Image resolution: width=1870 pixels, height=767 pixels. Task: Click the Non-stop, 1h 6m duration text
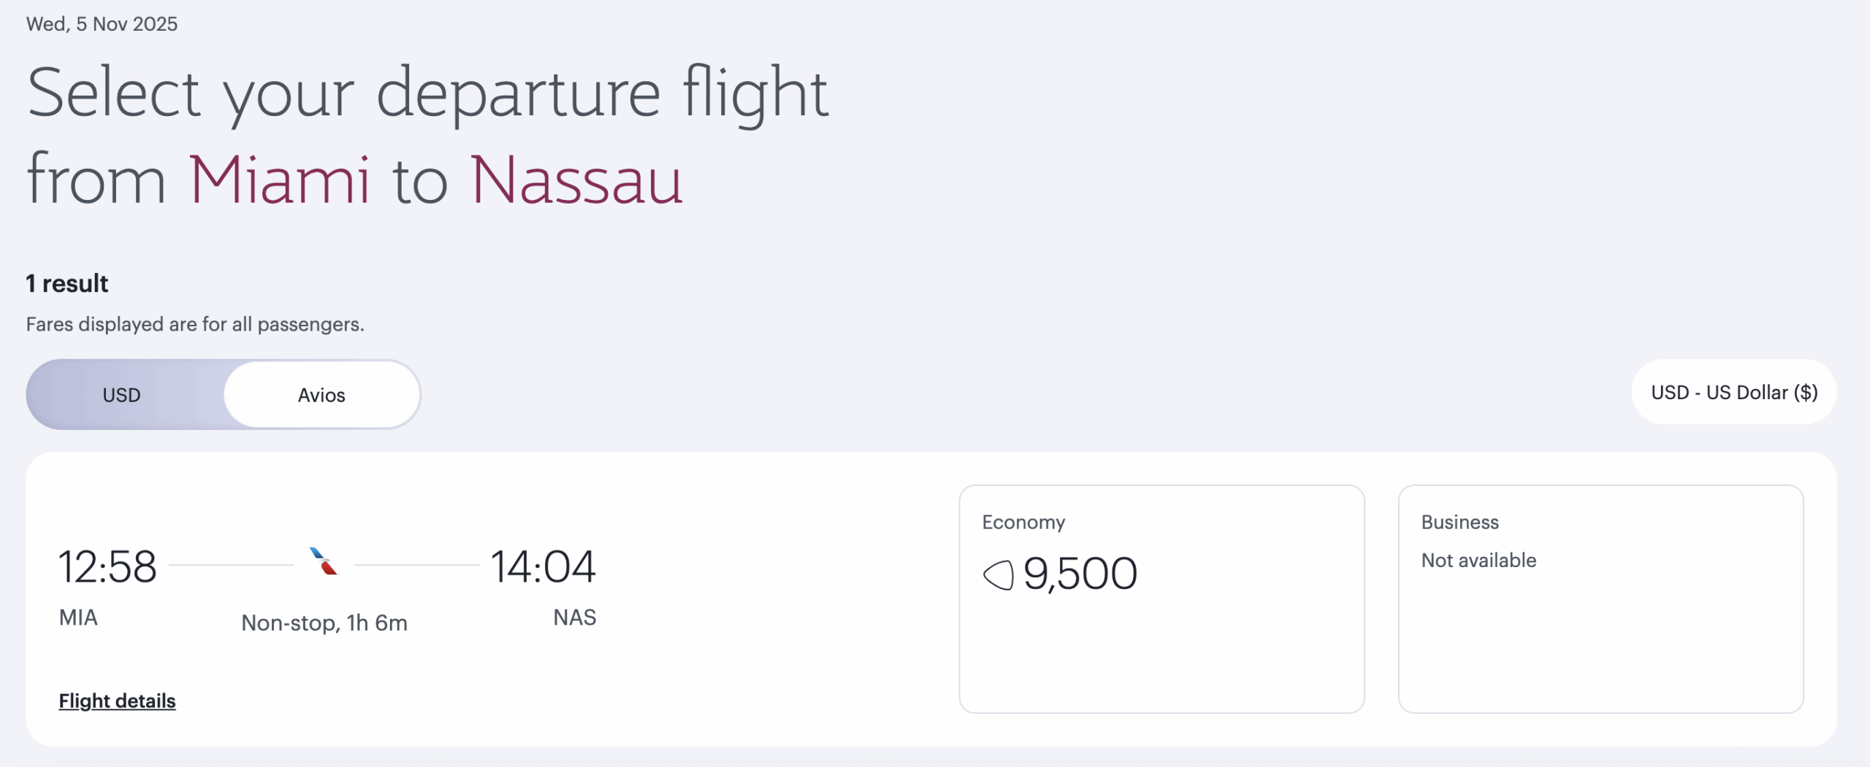tap(324, 623)
